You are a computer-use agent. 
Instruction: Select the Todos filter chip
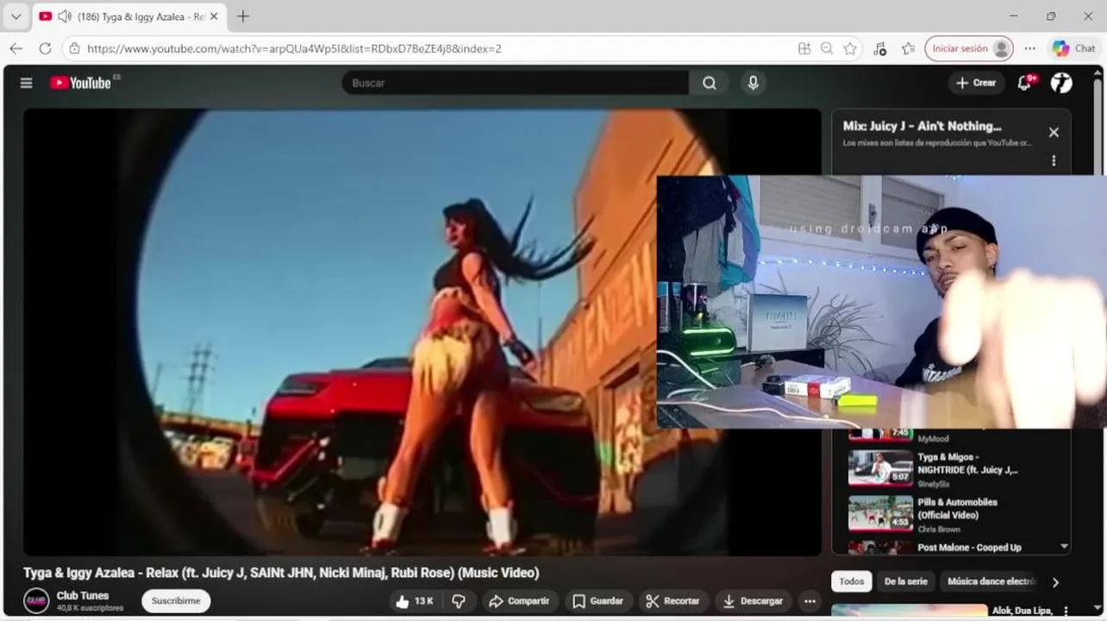coord(852,581)
